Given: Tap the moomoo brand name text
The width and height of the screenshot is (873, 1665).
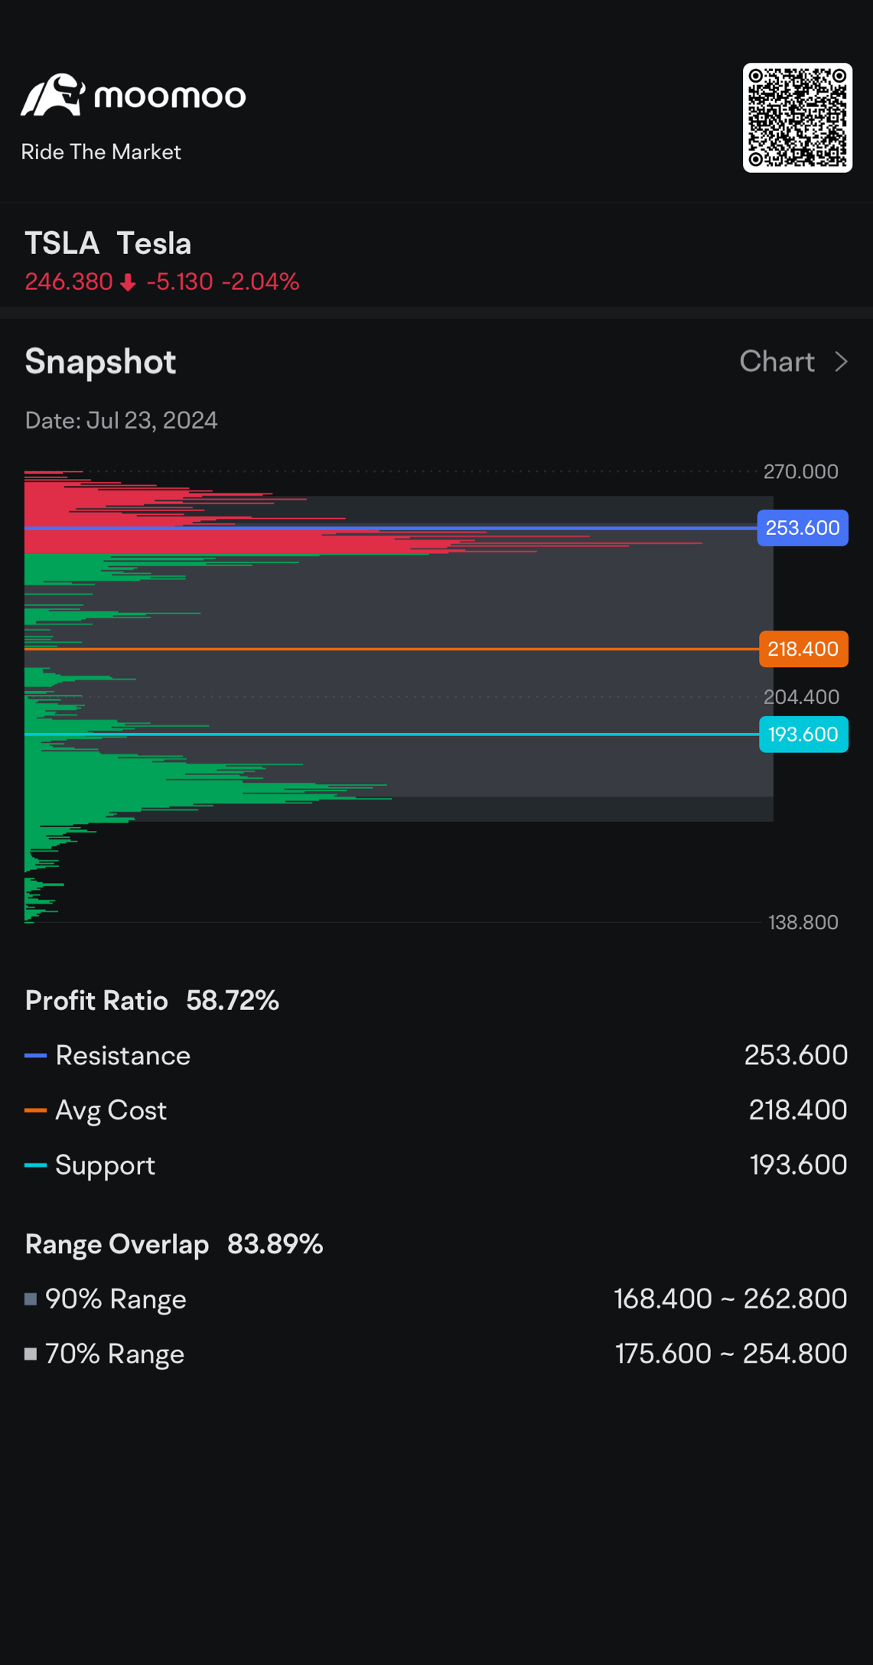Looking at the screenshot, I should (x=170, y=97).
